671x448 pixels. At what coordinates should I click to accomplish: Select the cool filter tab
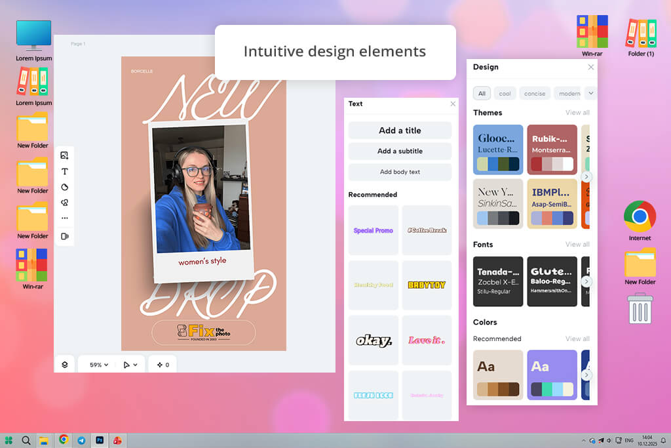click(505, 93)
